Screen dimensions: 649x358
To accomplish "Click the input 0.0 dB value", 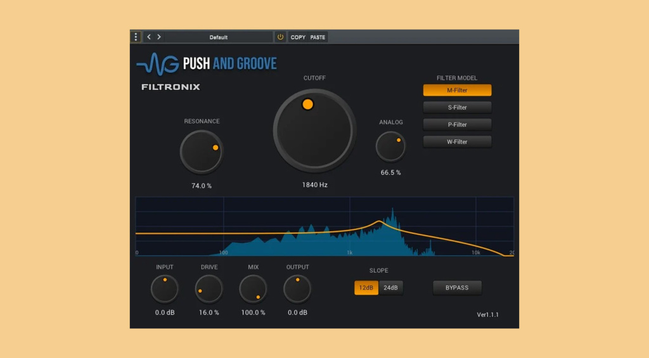I will click(x=165, y=312).
